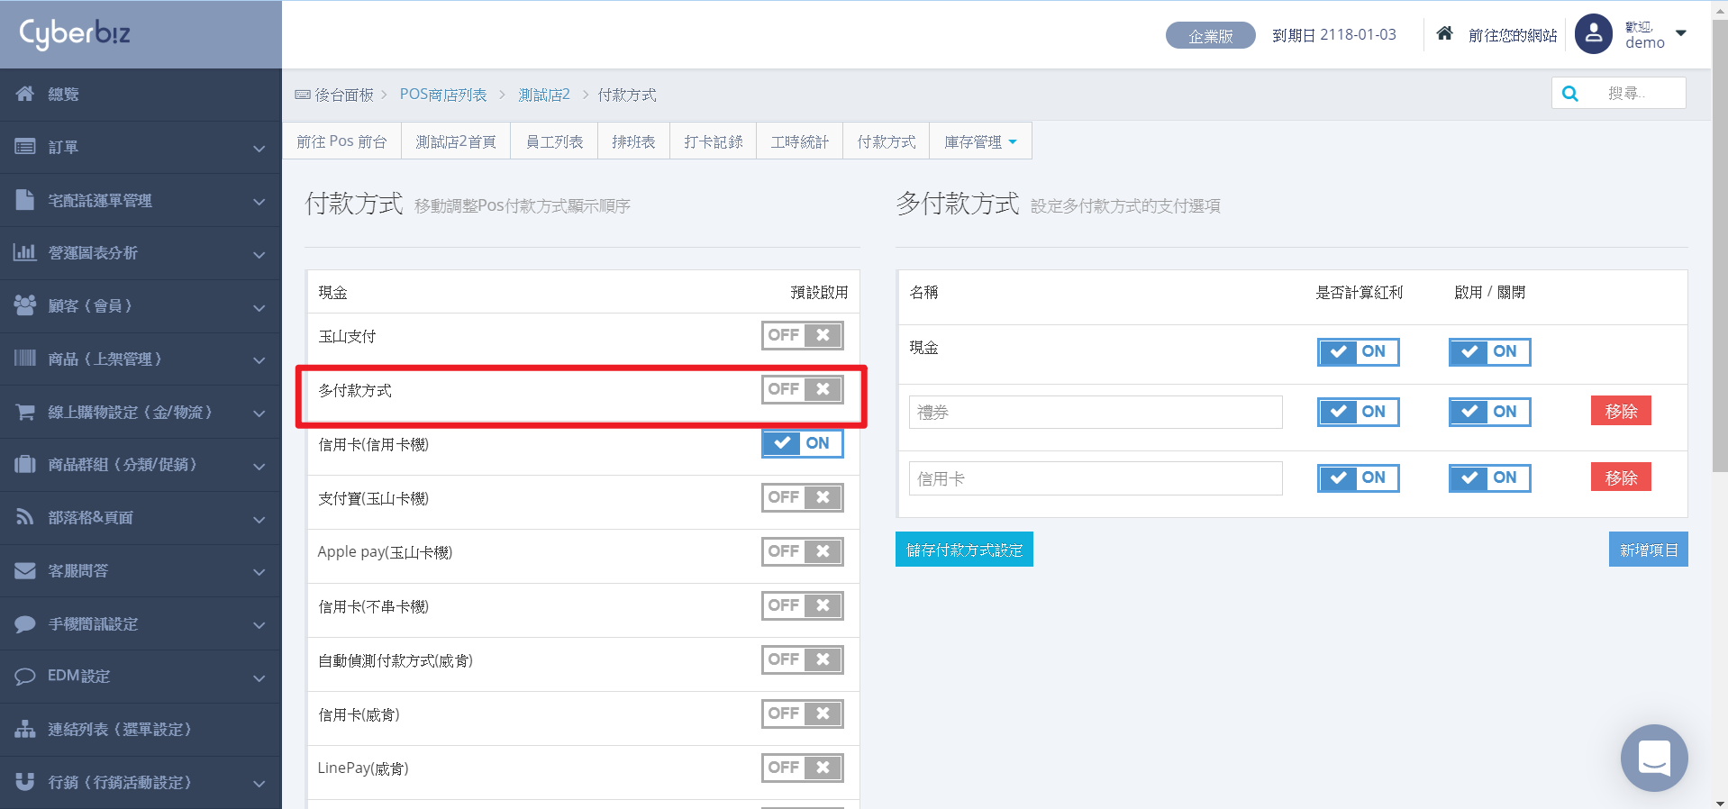Toggle 信用卡(威肯) switch
1728x809 pixels.
tap(803, 714)
